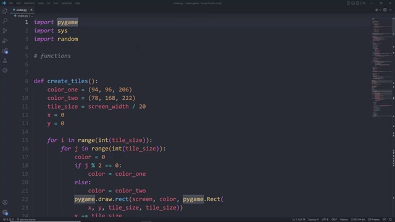395x222 pixels.
Task: Open the feedback icon in status bar
Action: [x=385, y=220]
